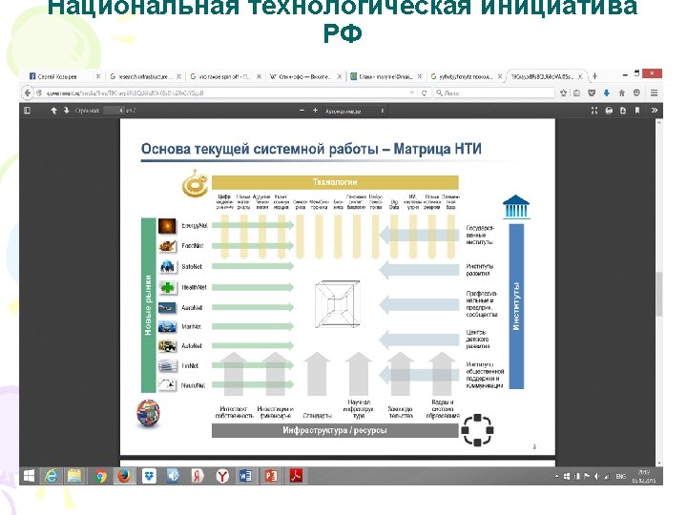Click the NeuroNet market label
The height and width of the screenshot is (515, 687).
tap(193, 385)
